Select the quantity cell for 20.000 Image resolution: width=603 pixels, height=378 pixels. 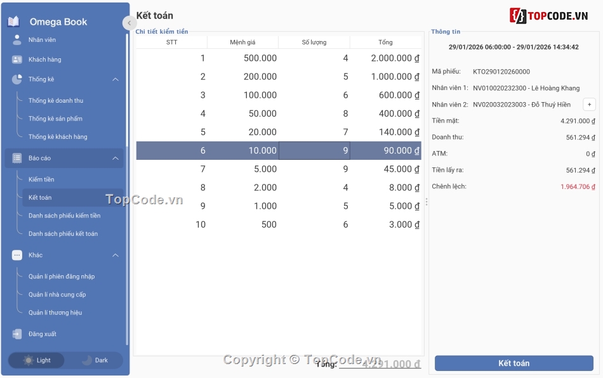point(314,132)
